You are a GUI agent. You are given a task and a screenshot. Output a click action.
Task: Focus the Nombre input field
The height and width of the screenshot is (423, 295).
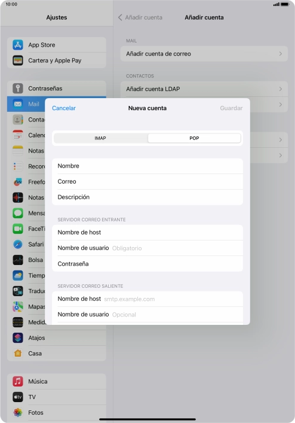coord(147,166)
